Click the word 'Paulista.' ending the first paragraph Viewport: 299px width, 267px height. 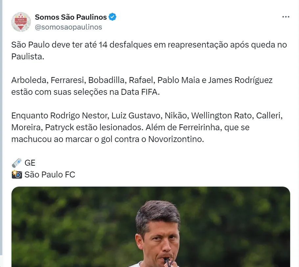point(28,56)
